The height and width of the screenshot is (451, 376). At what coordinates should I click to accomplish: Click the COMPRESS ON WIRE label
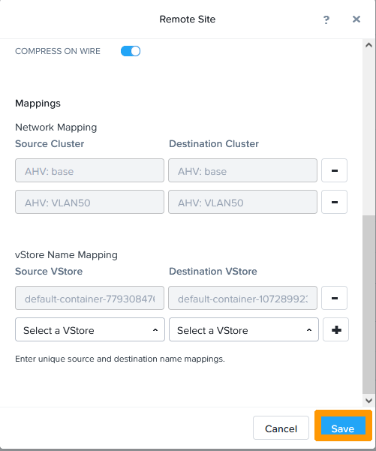tap(58, 51)
